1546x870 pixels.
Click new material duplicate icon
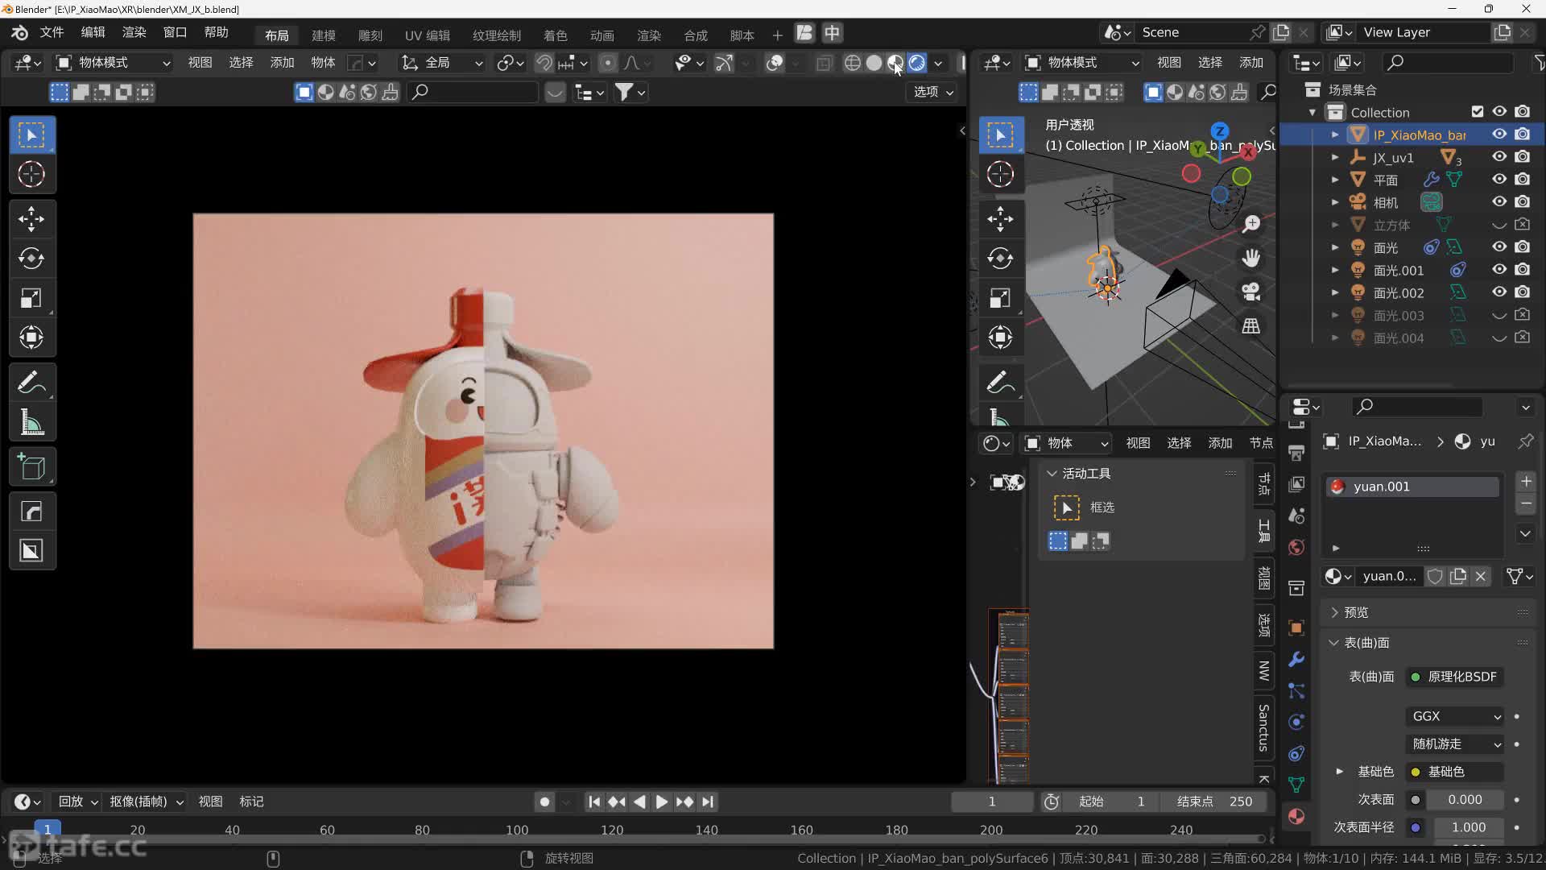click(1457, 576)
